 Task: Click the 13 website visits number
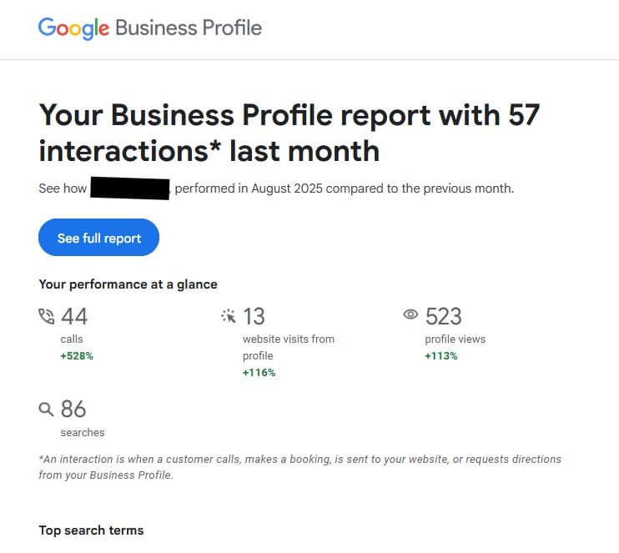click(254, 316)
